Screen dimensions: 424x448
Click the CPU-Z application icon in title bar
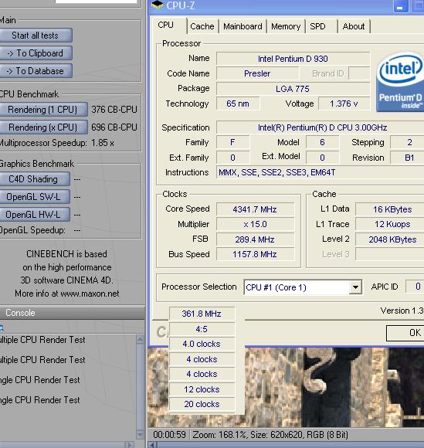tap(158, 5)
